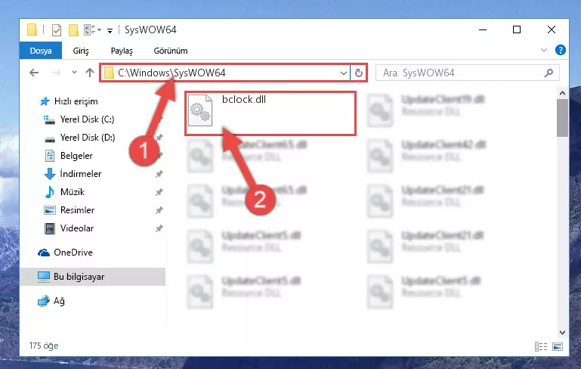Switch to the Paylaş ribbon tab
The image size is (581, 369).
(122, 51)
